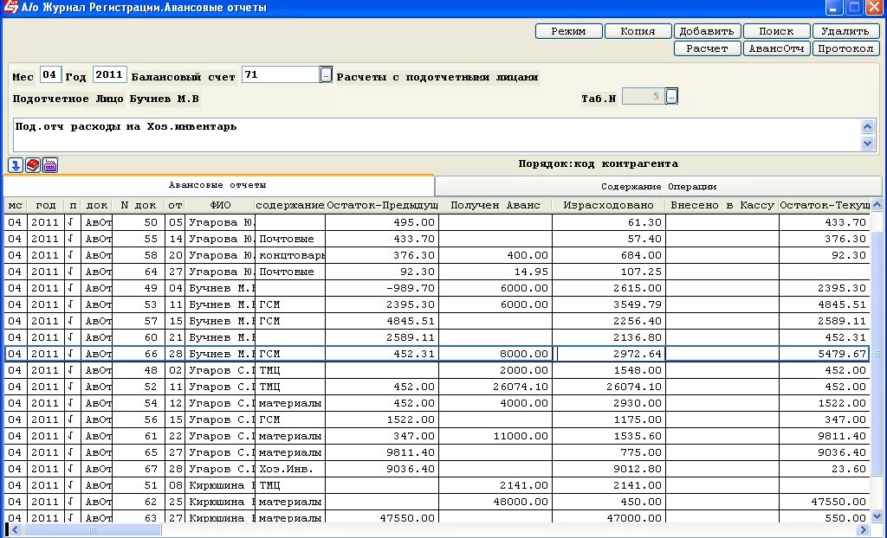Click the checkmark in row with N док 50
The image size is (887, 538).
[73, 222]
